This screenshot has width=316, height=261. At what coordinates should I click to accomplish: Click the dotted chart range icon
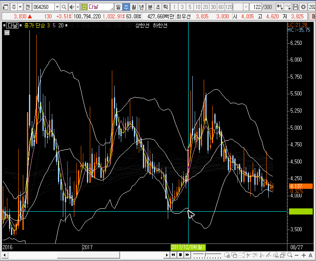click(x=241, y=255)
